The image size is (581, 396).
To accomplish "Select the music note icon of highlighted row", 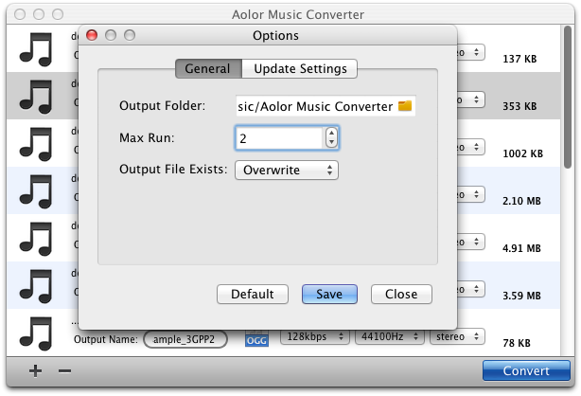I will (35, 96).
